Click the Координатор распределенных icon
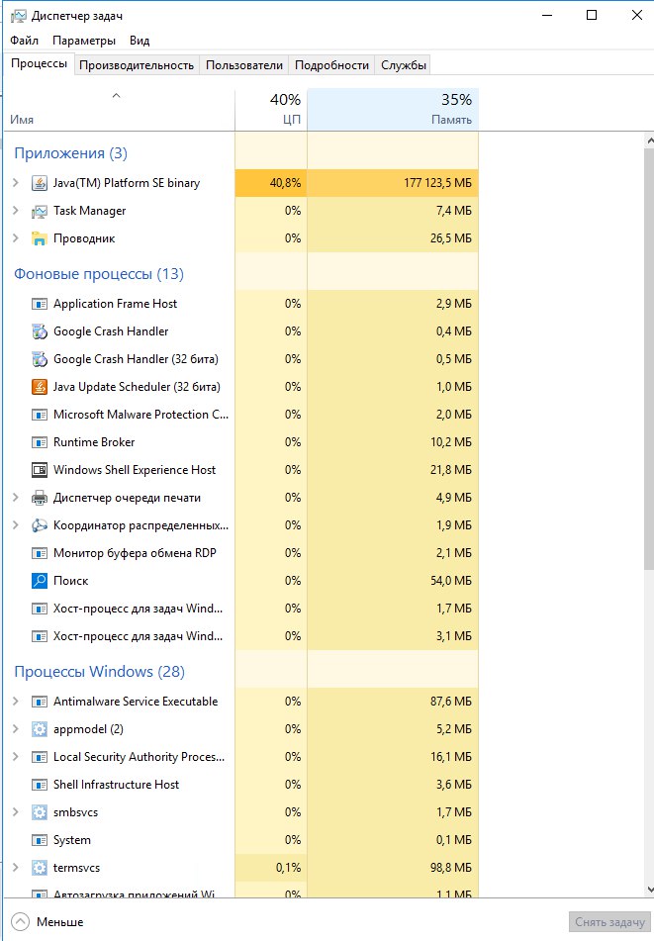This screenshot has width=654, height=941. tap(39, 525)
